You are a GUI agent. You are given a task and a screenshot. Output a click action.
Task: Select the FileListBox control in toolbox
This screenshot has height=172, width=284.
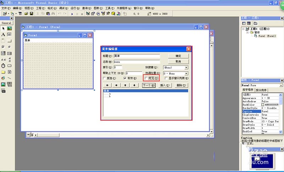click(10, 72)
